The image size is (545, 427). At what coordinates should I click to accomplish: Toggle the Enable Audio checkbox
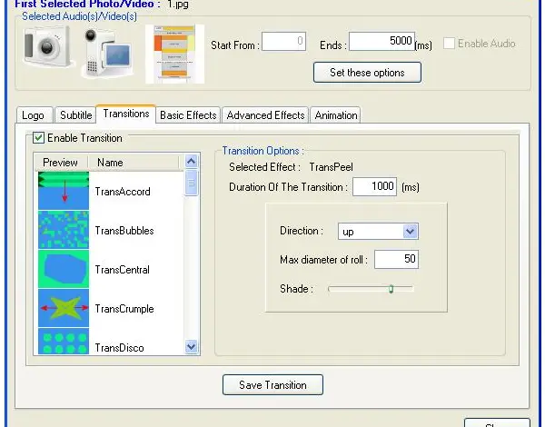click(449, 44)
